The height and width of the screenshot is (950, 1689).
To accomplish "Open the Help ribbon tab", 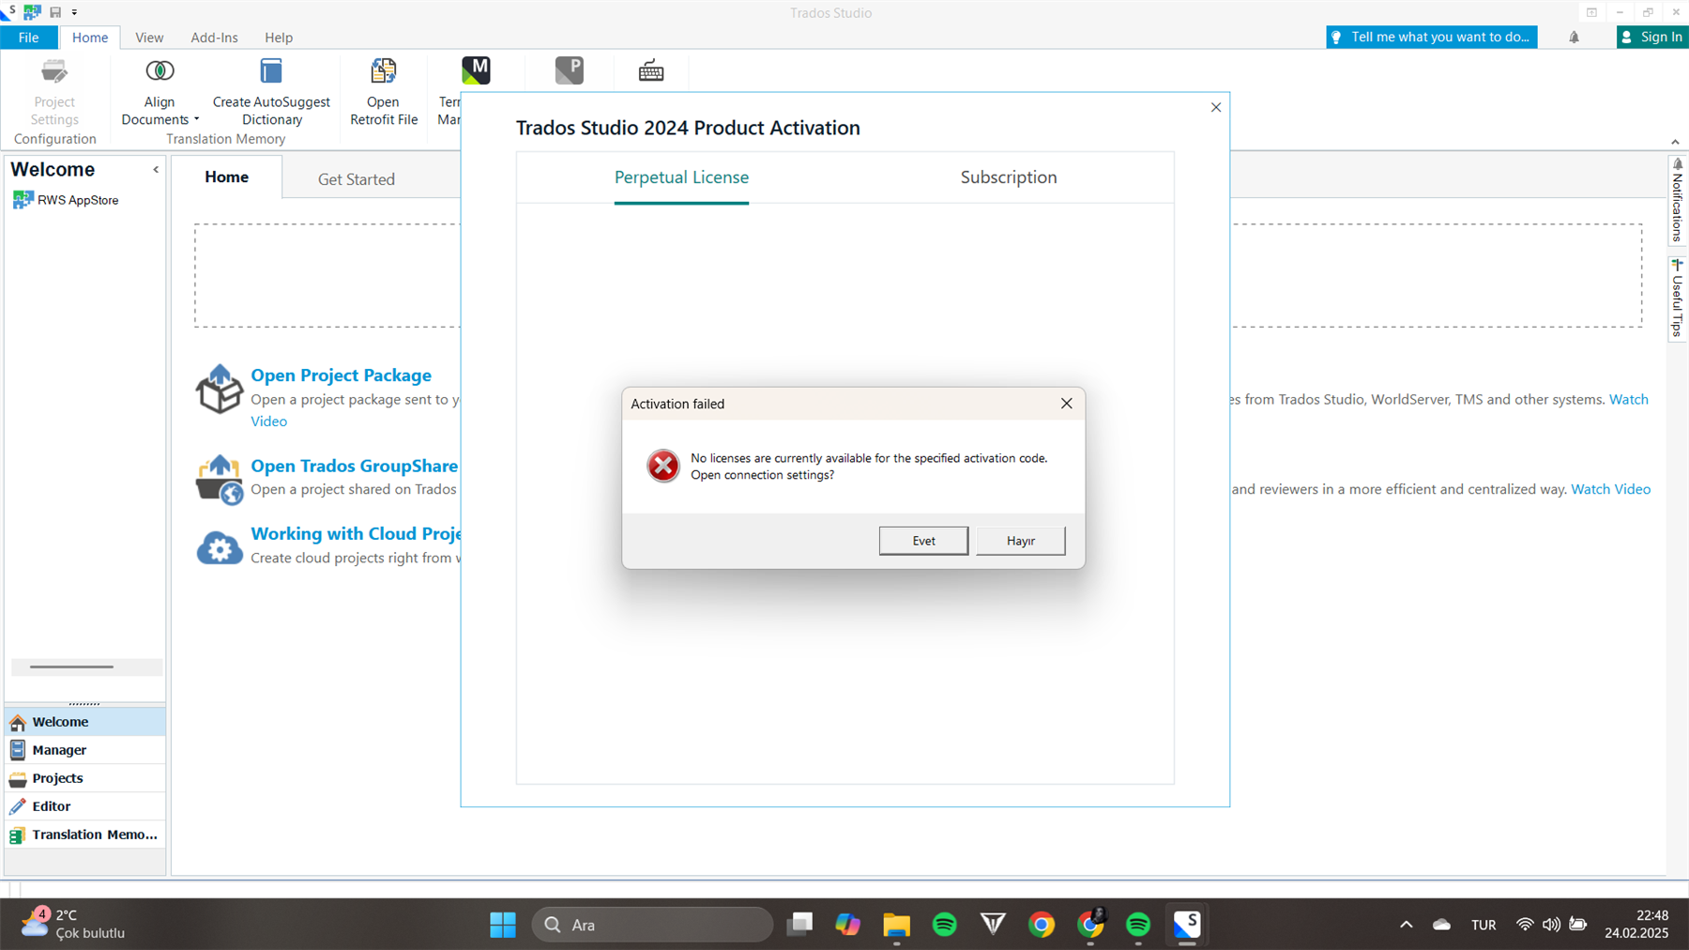I will point(279,38).
